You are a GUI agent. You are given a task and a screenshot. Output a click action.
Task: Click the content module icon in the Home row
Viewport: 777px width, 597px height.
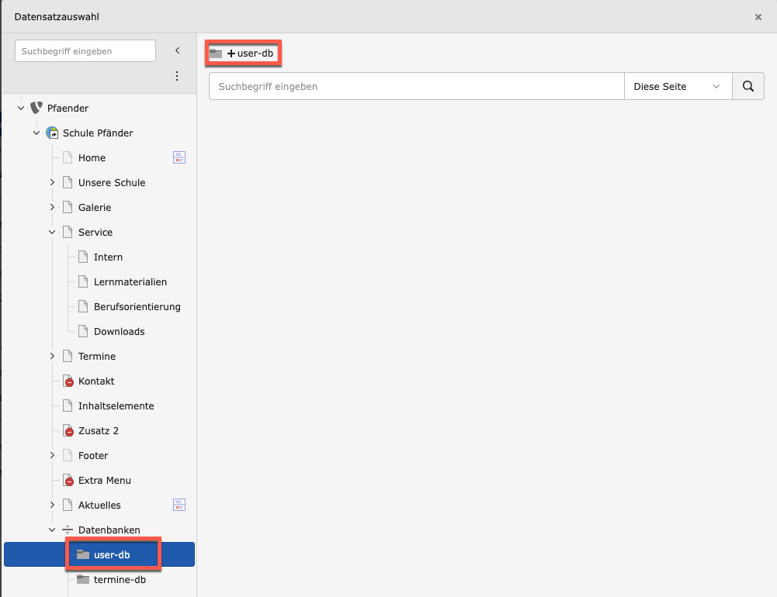(x=179, y=157)
